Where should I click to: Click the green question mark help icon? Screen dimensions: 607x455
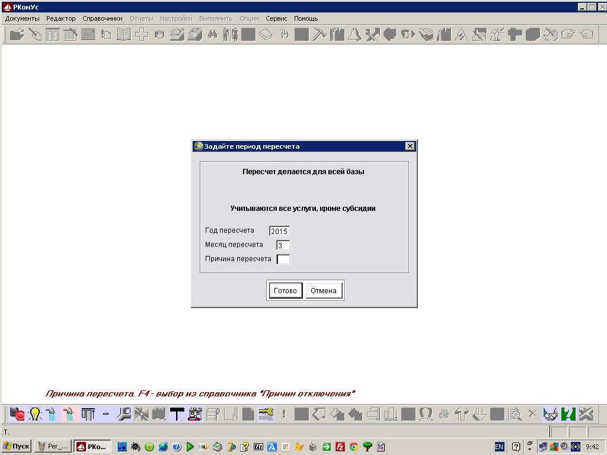568,414
